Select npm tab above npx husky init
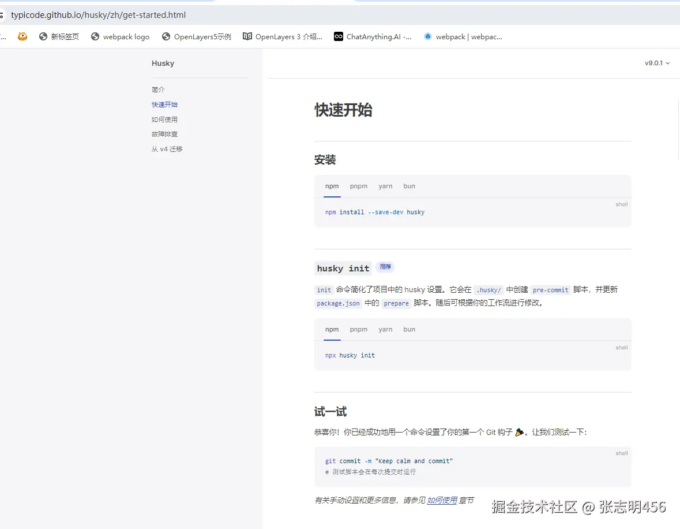Image resolution: width=680 pixels, height=529 pixels. tap(332, 329)
